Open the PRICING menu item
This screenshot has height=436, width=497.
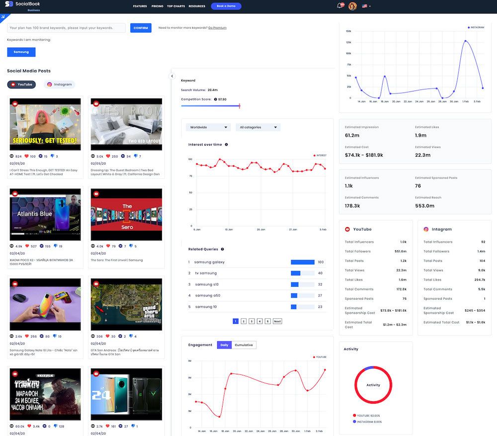[157, 6]
